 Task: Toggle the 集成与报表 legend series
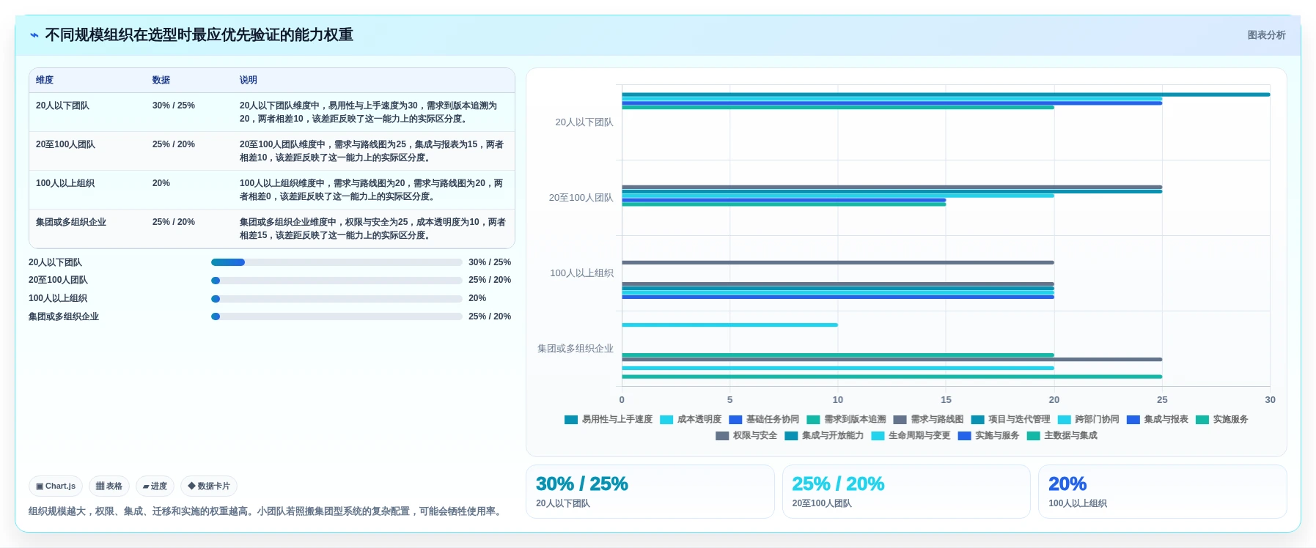coord(1157,419)
